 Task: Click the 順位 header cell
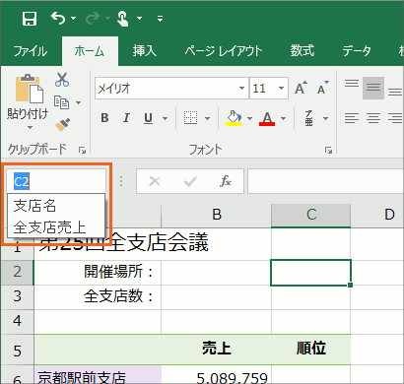click(310, 350)
